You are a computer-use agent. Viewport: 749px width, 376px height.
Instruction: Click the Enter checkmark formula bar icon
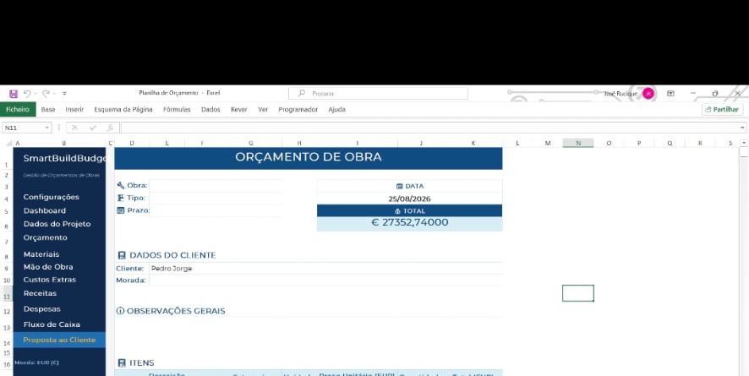[93, 128]
